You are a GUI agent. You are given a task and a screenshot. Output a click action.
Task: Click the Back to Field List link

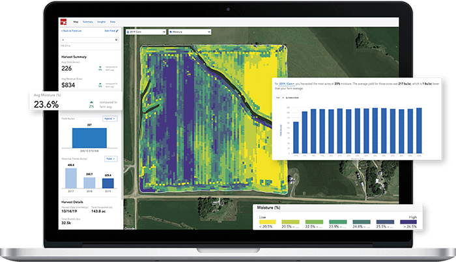73,31
